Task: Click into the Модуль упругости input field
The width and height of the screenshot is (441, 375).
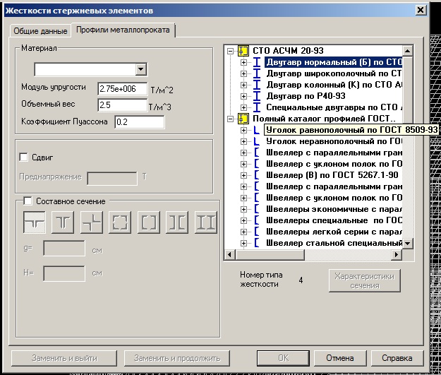Action: 121,90
